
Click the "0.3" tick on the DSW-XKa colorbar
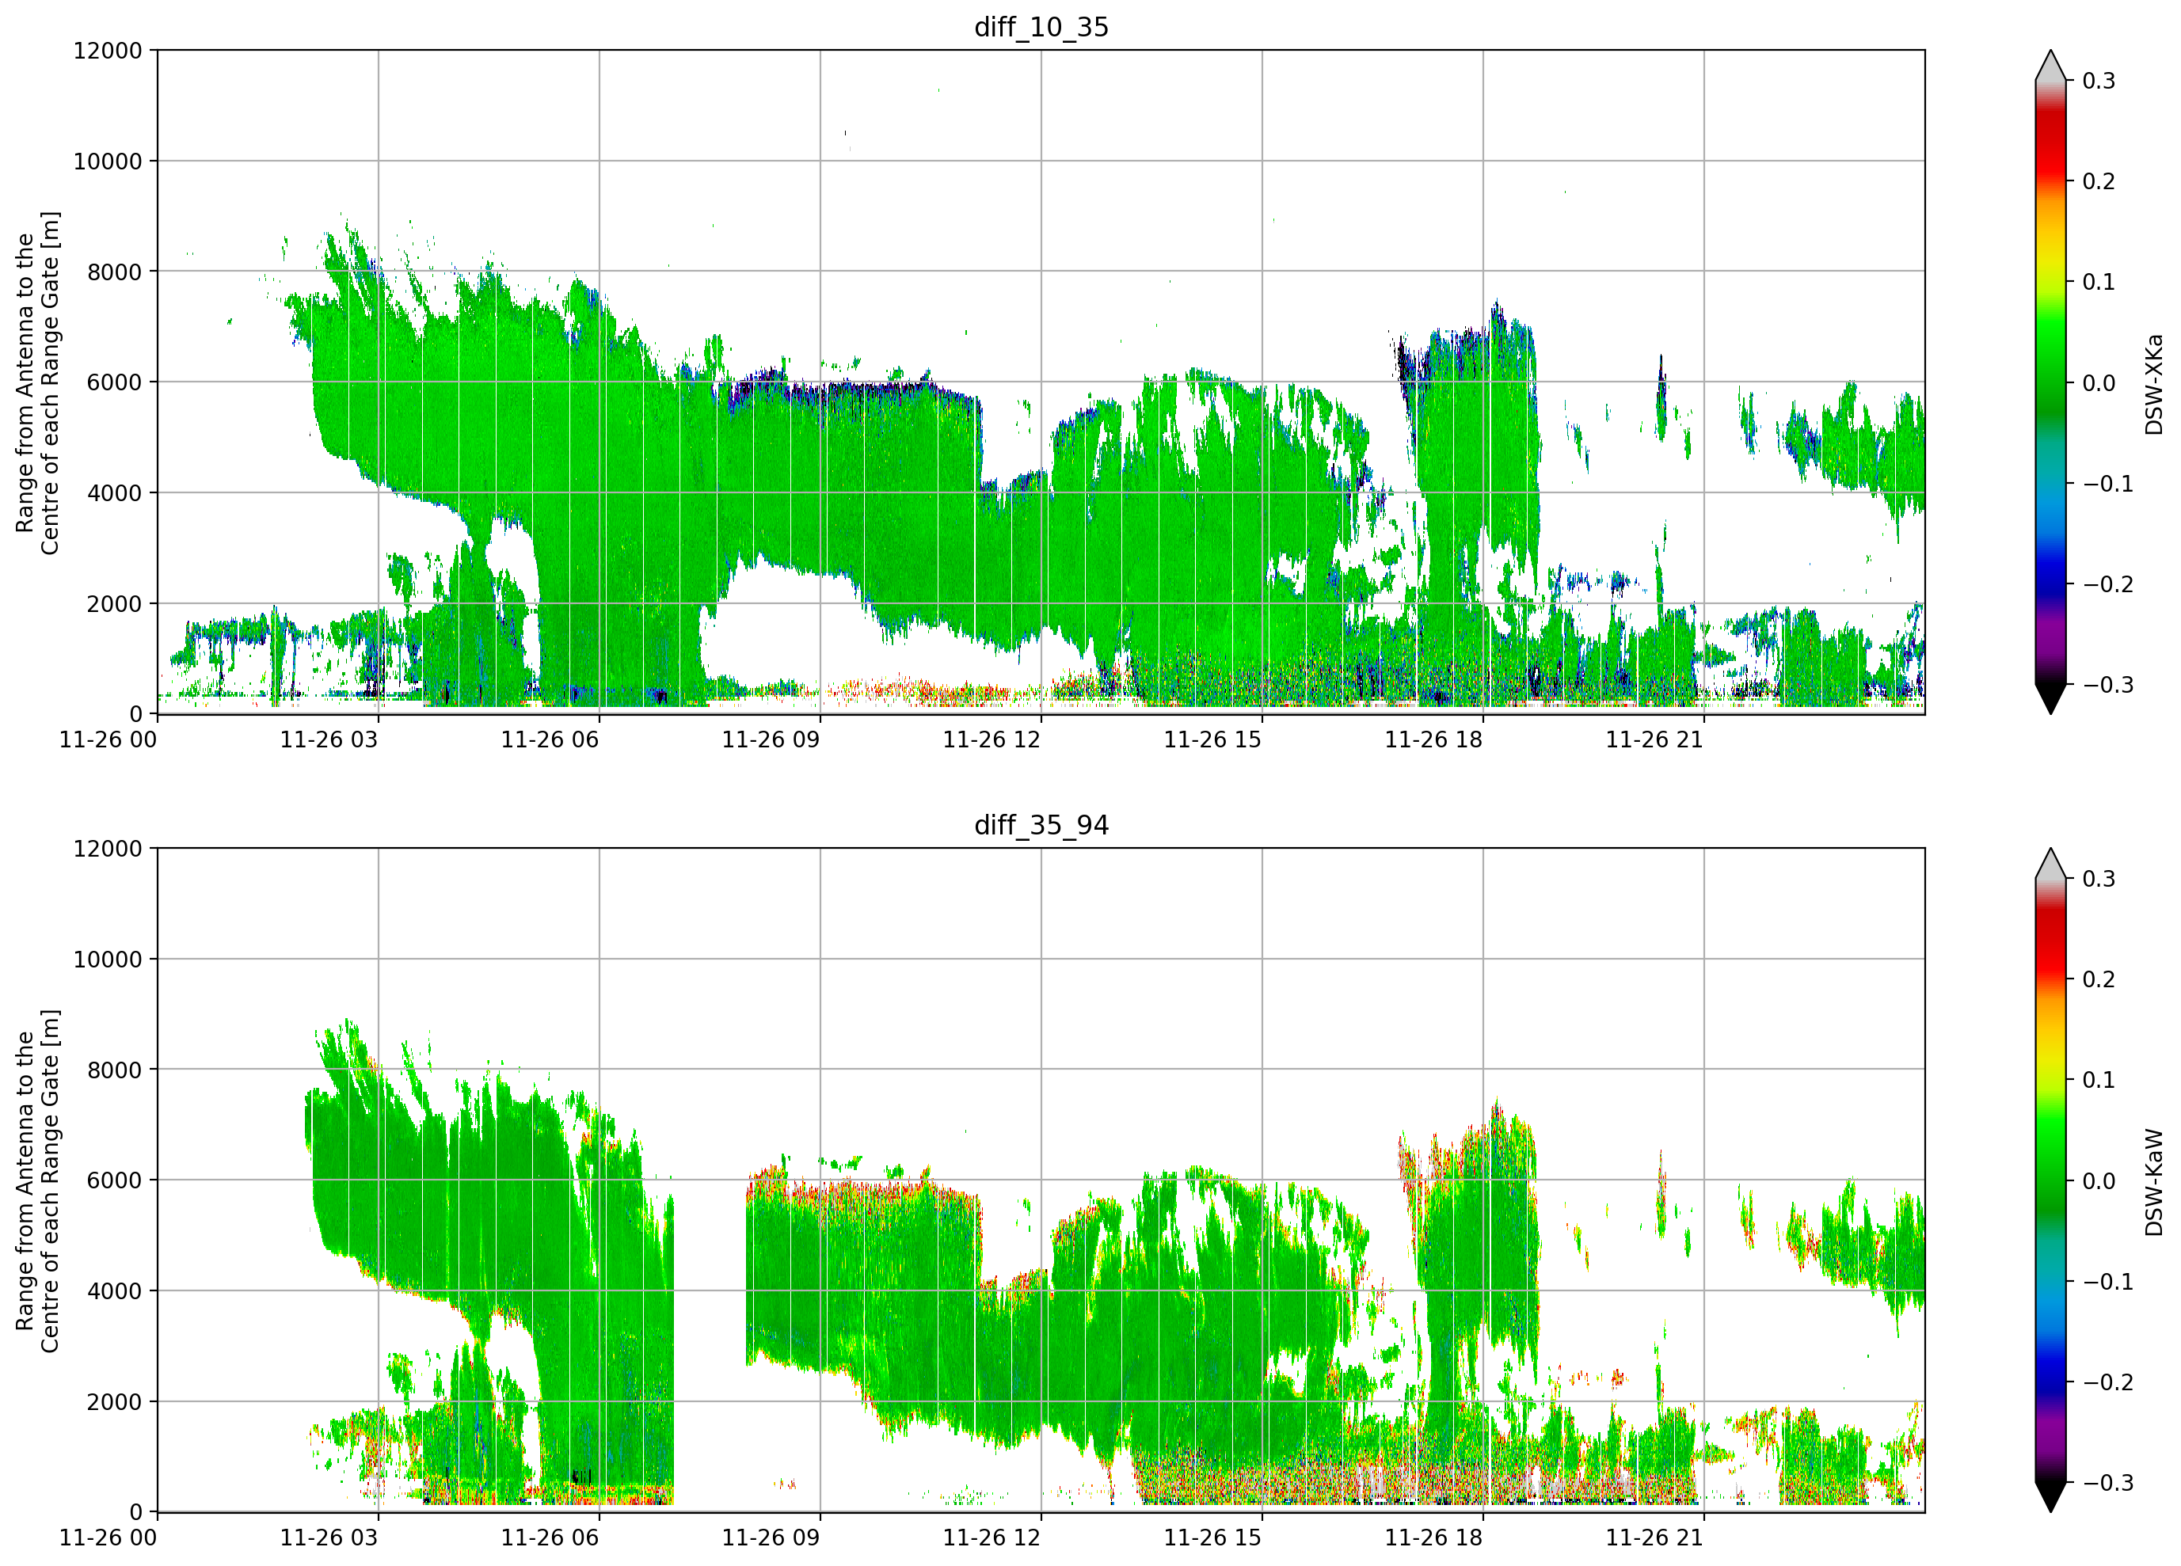2099,81
